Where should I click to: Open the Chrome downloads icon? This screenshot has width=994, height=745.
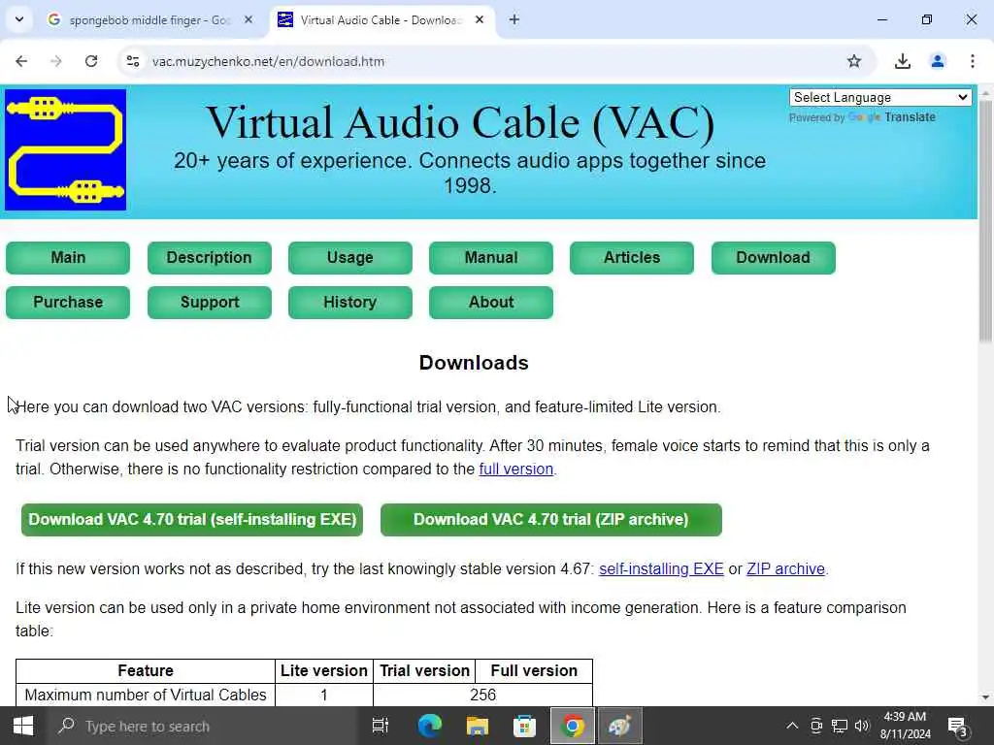coord(902,61)
